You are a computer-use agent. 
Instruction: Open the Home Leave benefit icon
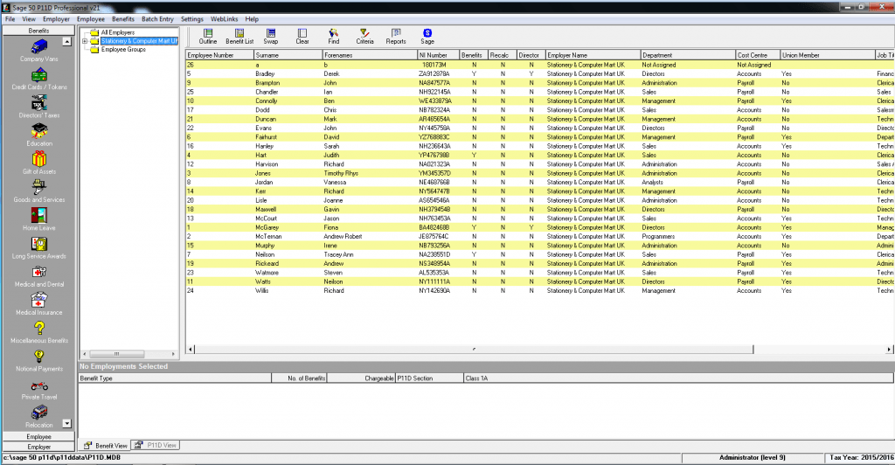tap(38, 216)
